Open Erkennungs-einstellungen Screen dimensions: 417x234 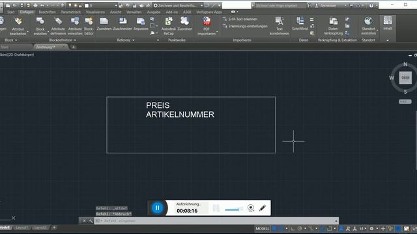[245, 26]
